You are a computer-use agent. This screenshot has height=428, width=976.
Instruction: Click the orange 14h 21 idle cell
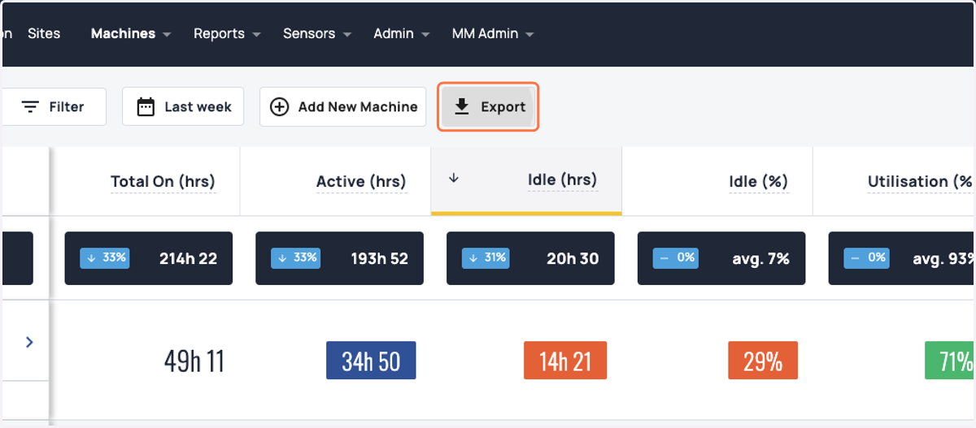565,360
